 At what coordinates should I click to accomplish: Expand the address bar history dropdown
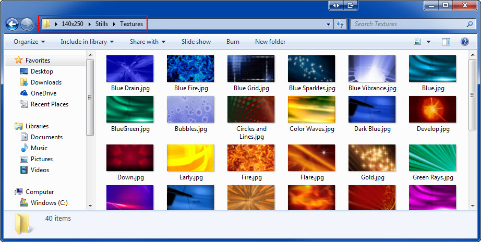coord(328,24)
